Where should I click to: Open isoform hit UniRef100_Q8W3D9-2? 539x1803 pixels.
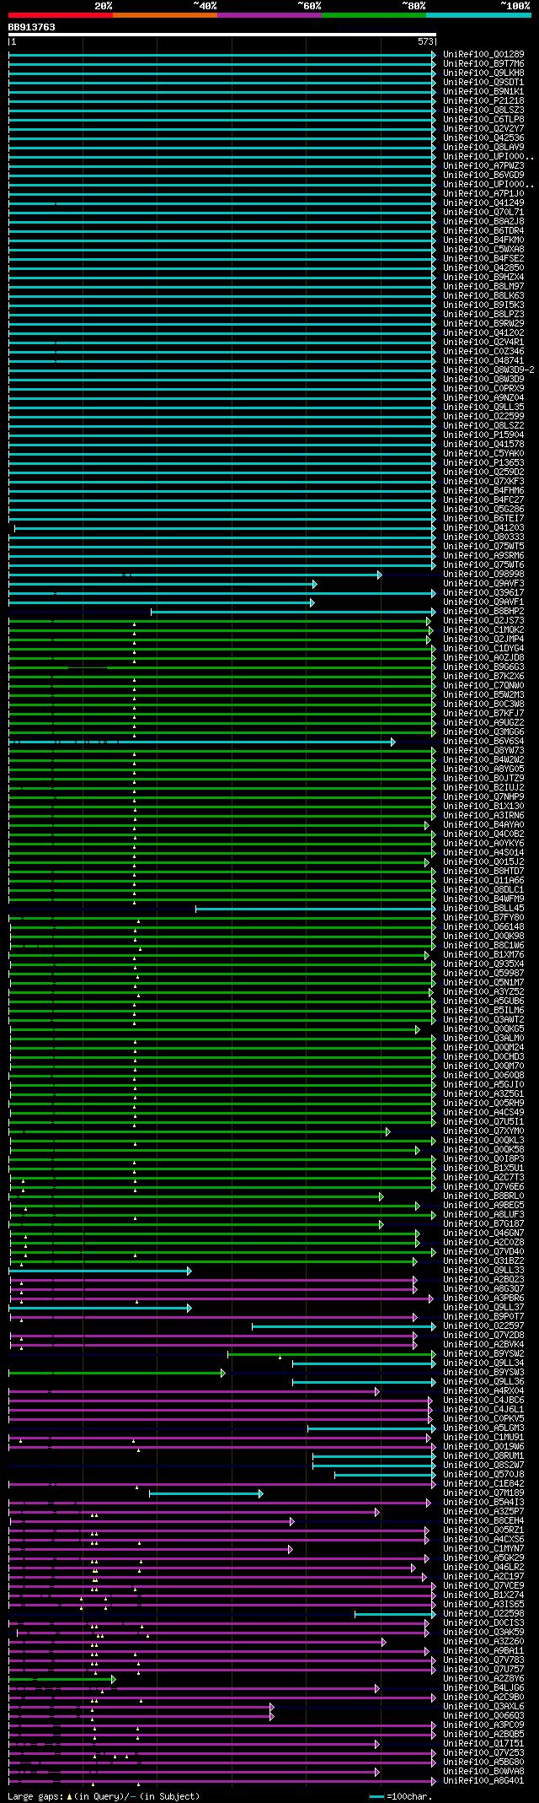pyautogui.click(x=488, y=370)
